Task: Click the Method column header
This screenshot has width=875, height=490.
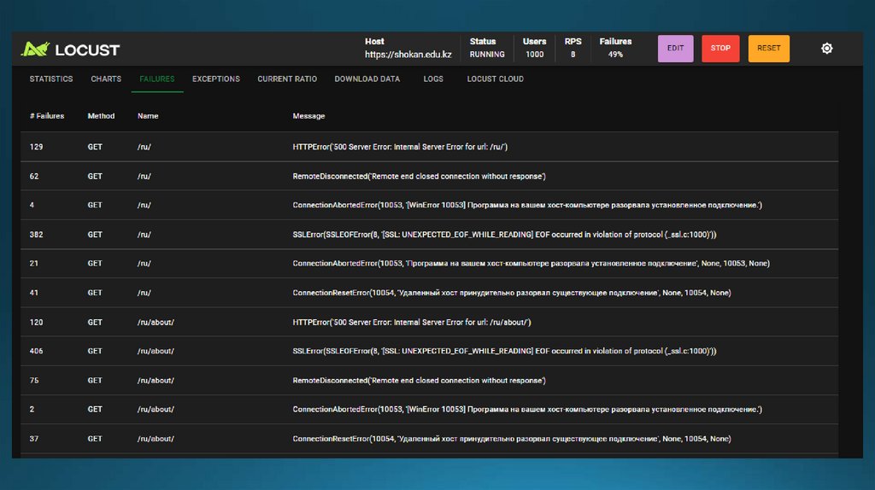Action: [101, 116]
